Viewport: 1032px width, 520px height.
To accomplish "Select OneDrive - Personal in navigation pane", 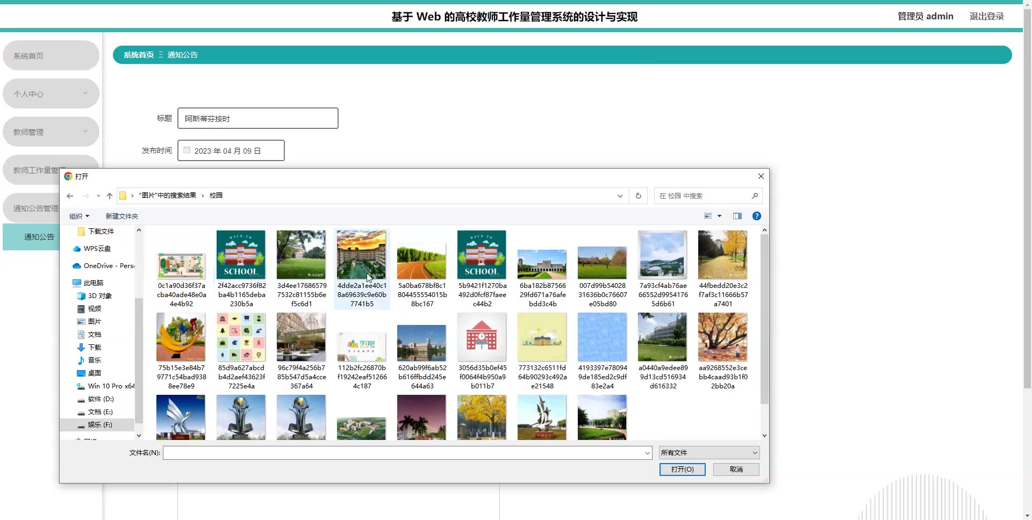I will pyautogui.click(x=104, y=266).
